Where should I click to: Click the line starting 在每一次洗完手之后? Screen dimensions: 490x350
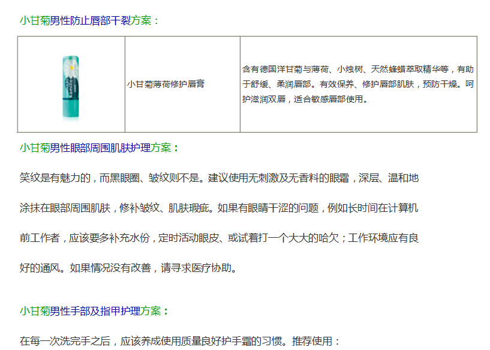180,341
